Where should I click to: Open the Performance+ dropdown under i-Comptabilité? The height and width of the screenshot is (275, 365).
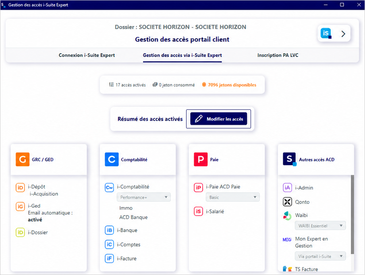144,197
